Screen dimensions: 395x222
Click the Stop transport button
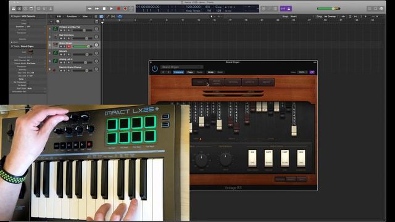tap(104, 9)
